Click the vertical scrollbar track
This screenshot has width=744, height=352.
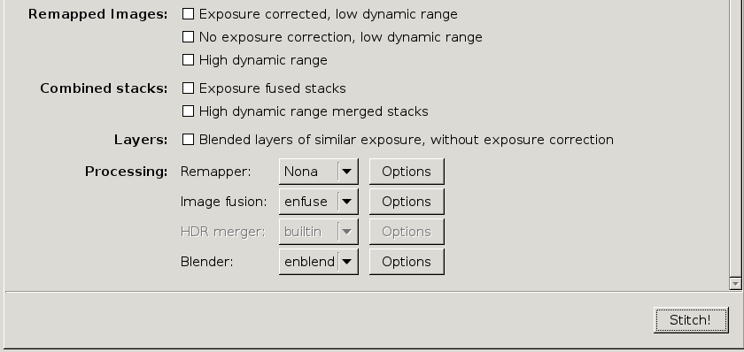(x=735, y=137)
